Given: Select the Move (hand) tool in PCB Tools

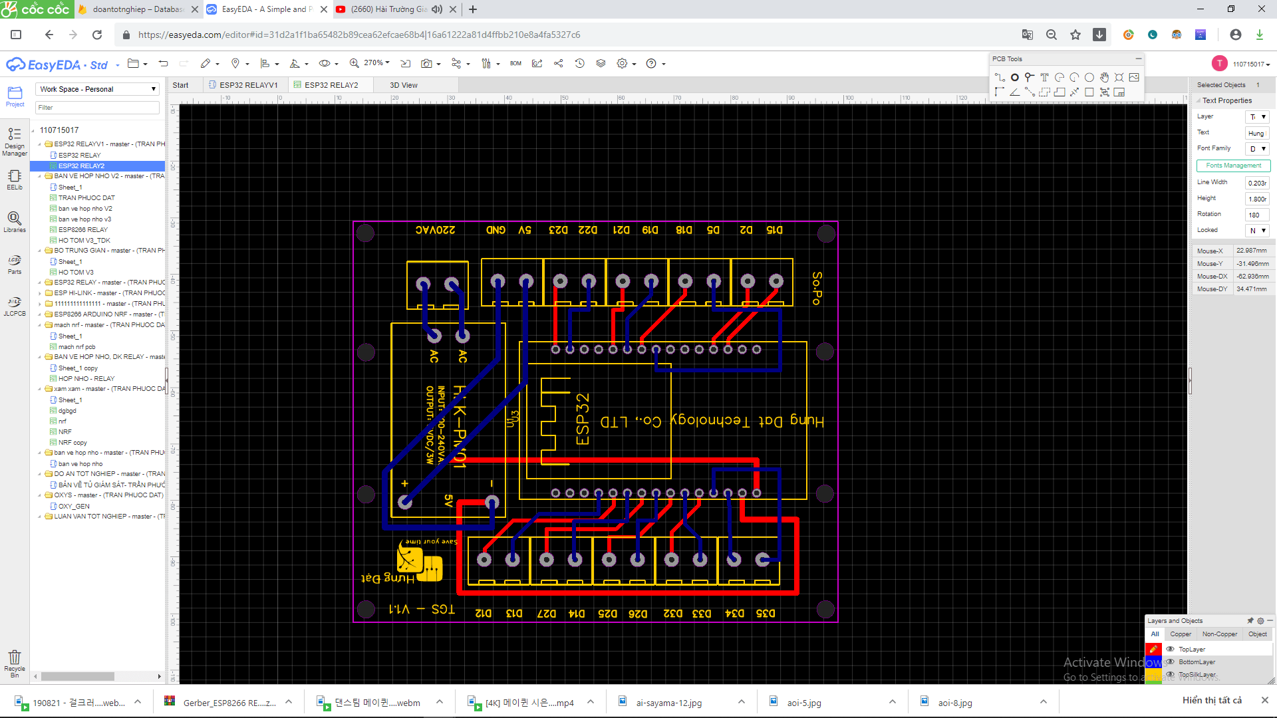Looking at the screenshot, I should click(1104, 78).
